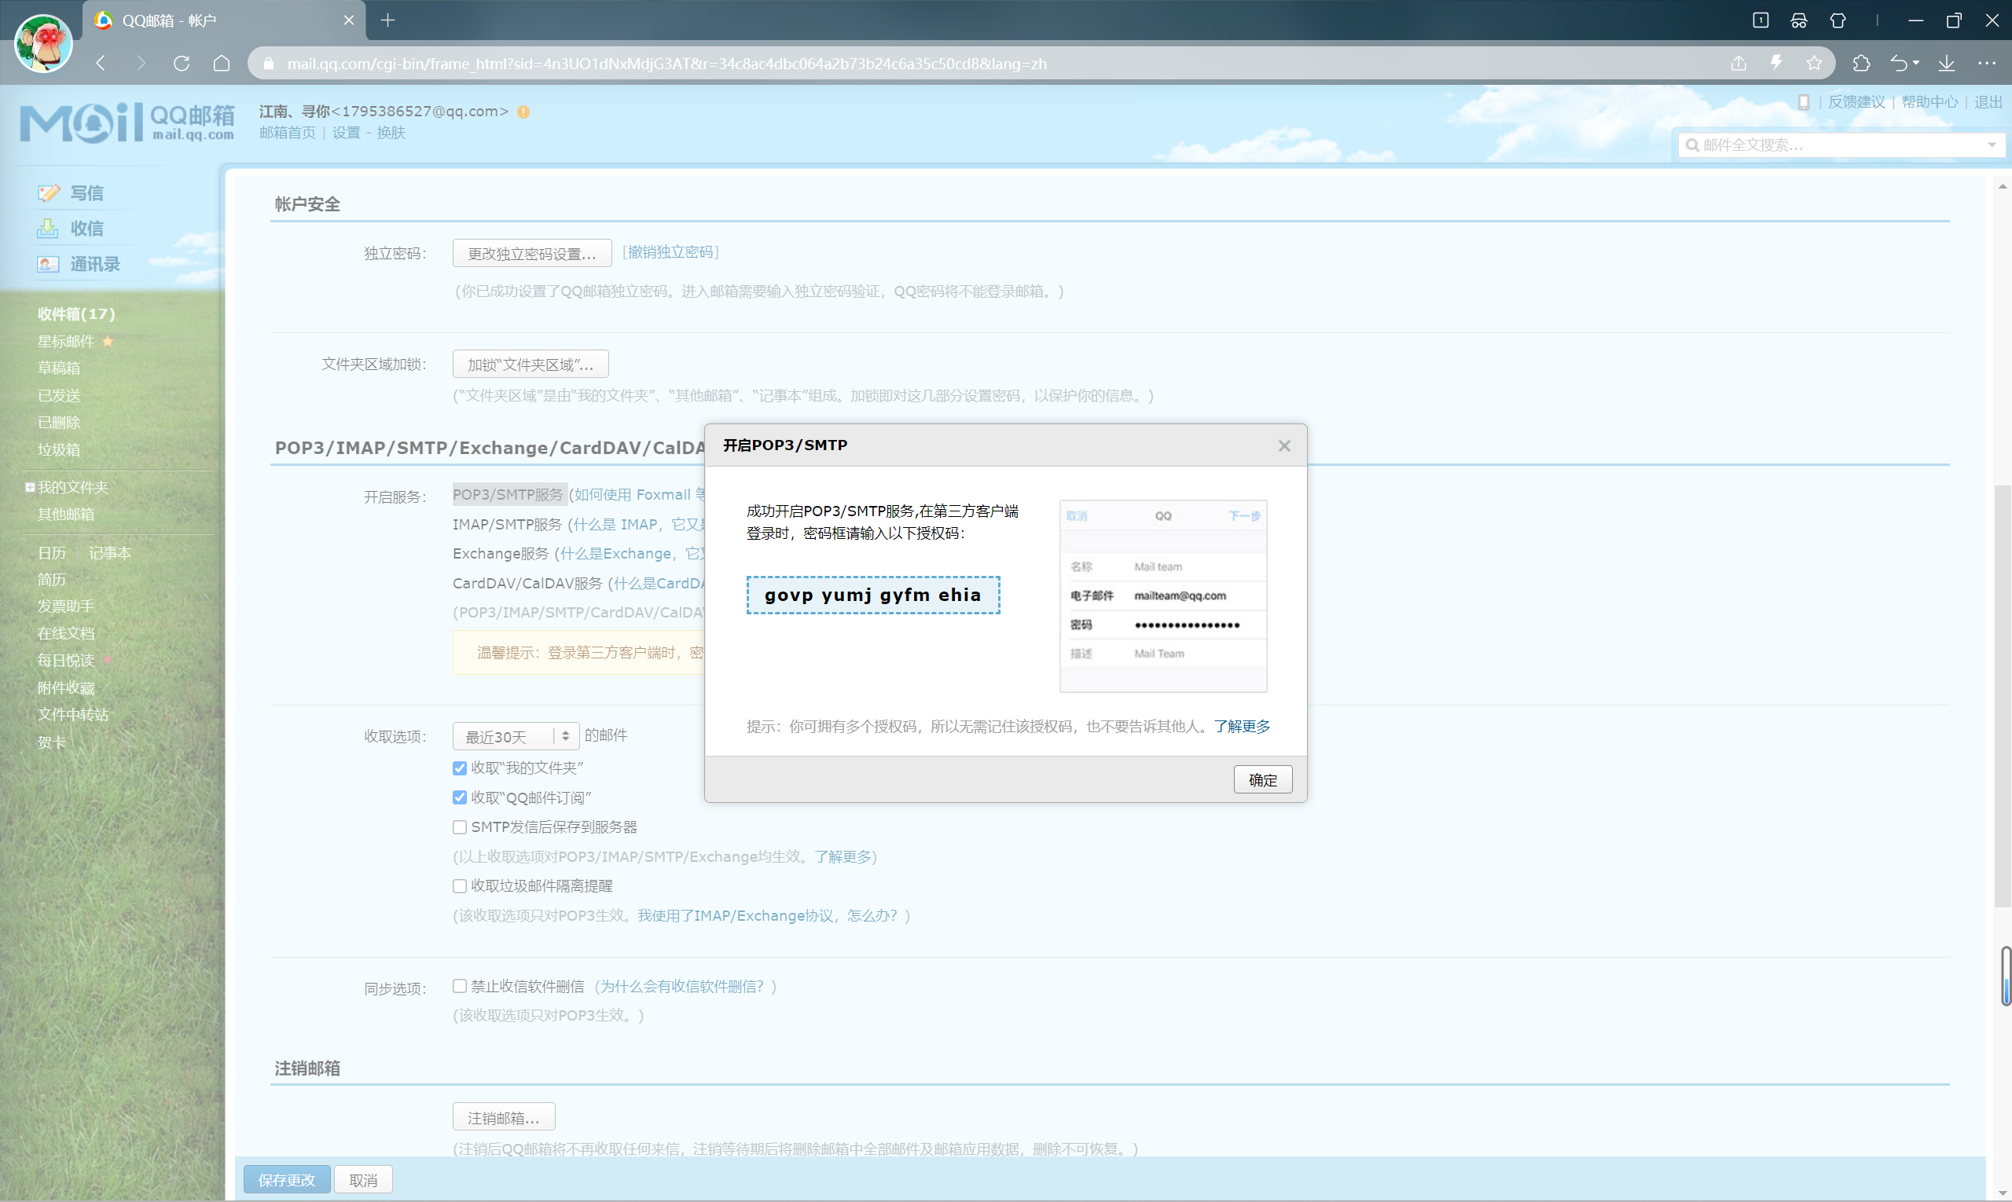Go to the browser home icon
Screen dimensions: 2012x1202
click(x=221, y=63)
